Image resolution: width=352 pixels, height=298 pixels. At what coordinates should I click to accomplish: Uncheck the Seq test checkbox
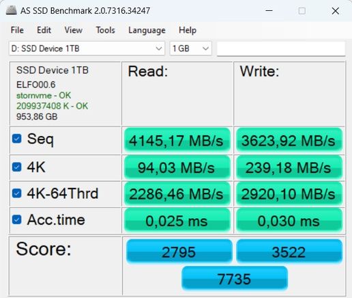[17, 138]
